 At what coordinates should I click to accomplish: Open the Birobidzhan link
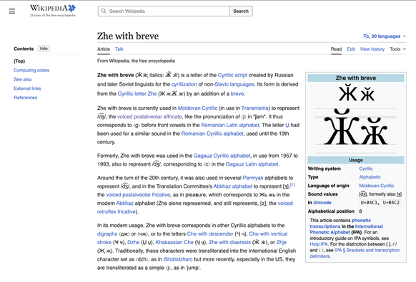[177, 259]
